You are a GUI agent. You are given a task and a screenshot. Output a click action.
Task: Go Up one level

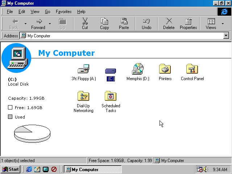click(x=62, y=24)
